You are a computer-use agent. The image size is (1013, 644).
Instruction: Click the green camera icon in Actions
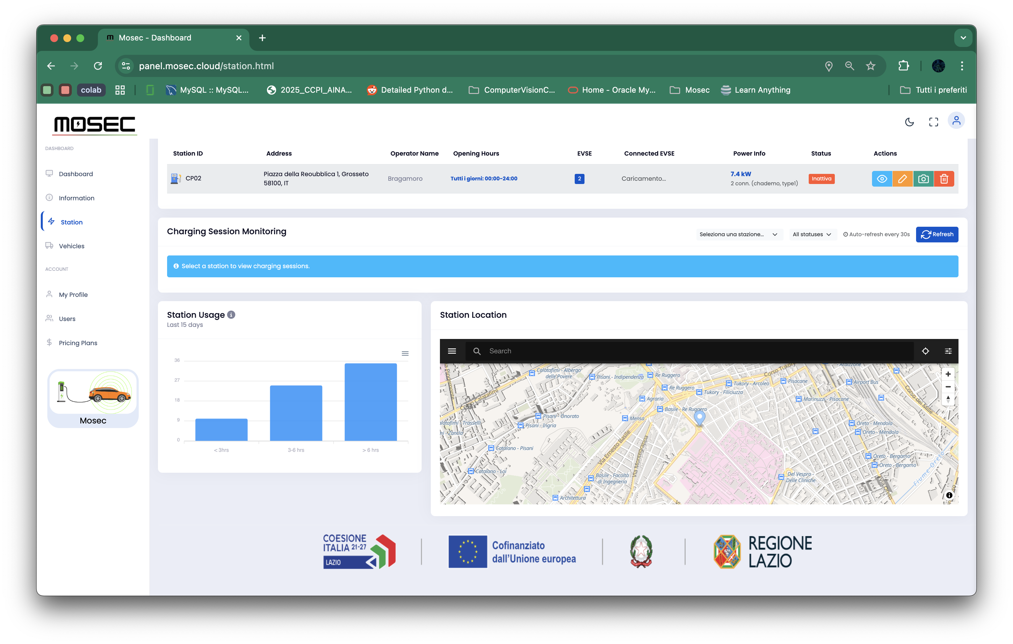[x=923, y=179]
